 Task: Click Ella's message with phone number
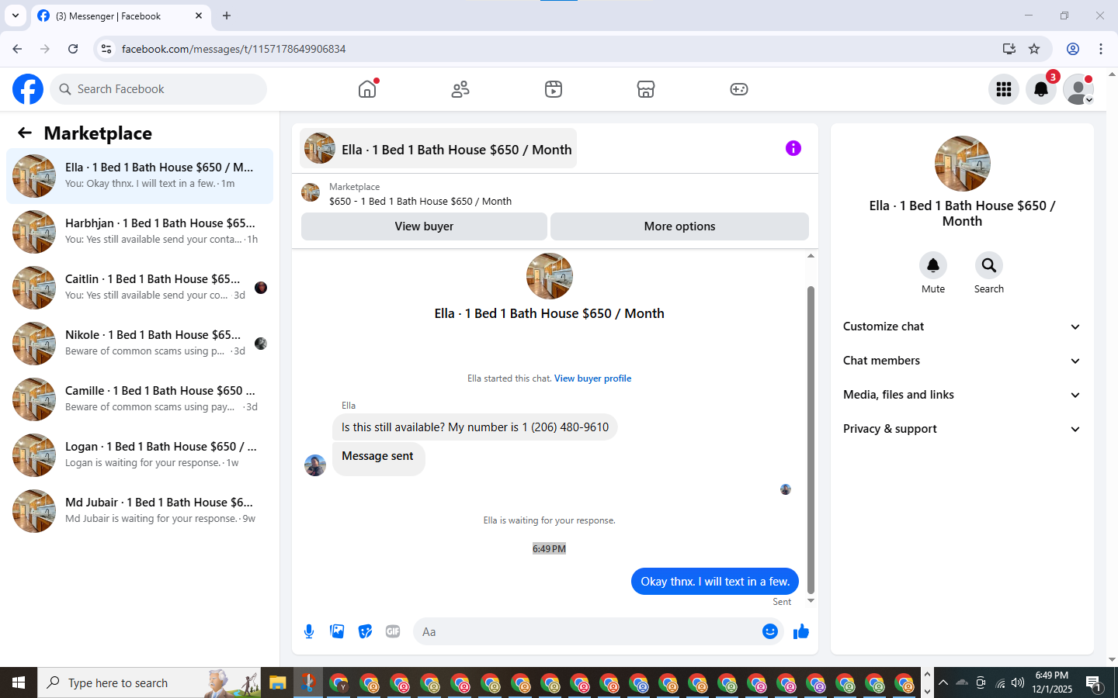coord(475,427)
